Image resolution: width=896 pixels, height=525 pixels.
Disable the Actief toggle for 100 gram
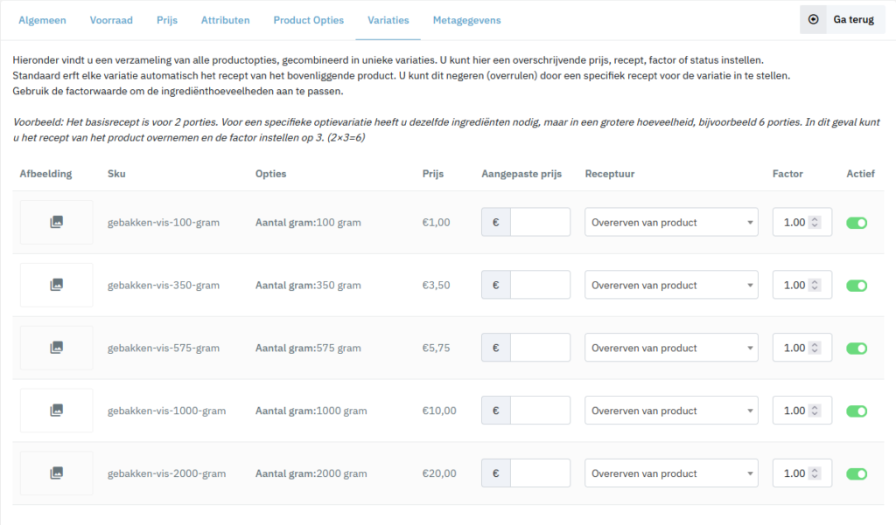pos(857,223)
